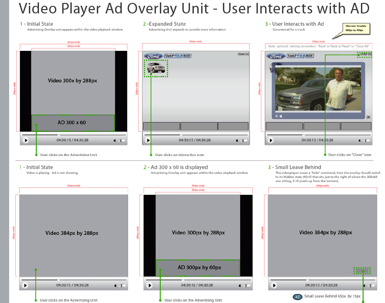
Task: Close the Expanded State ad with close [x]
Action: pos(243,54)
